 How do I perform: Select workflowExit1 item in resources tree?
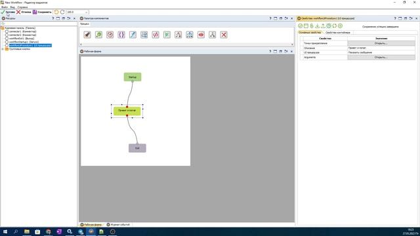(22, 38)
